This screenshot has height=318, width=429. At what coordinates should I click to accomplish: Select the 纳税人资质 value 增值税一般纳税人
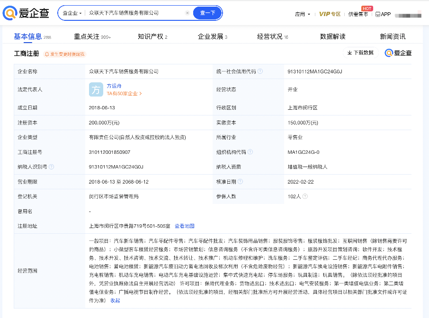coord(307,167)
